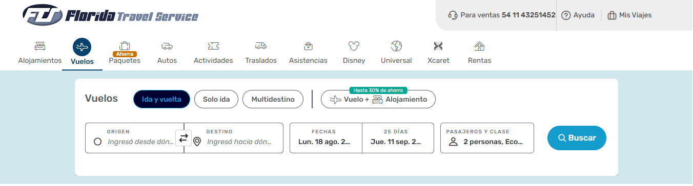Go to the Rentas tab
Viewport: 693px width, 186px height.
click(x=479, y=53)
